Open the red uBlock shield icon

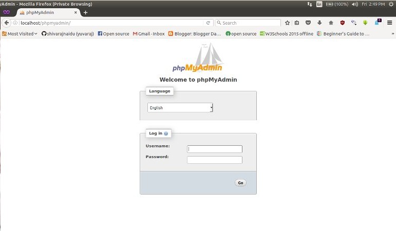(x=342, y=23)
